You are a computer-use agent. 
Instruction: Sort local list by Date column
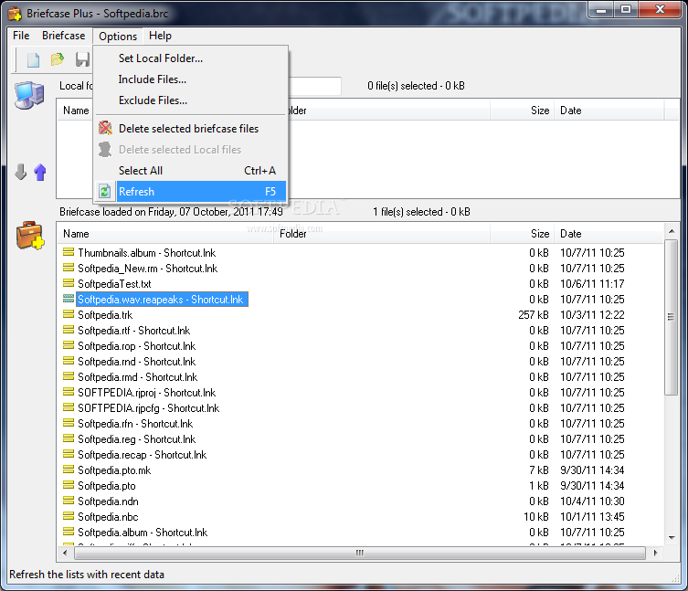point(609,111)
